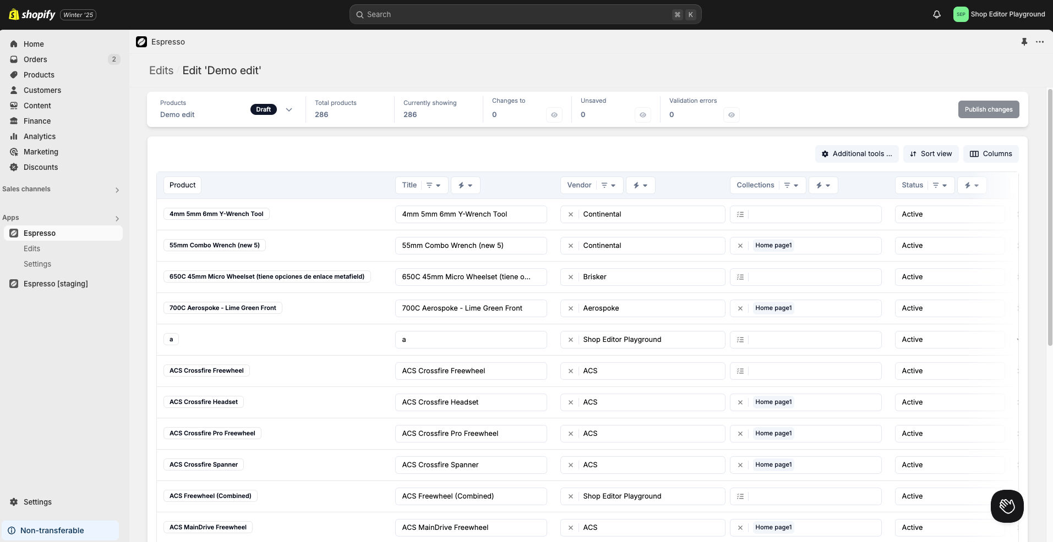Click the lightning bolt bulk action for Title
This screenshot has width=1053, height=542.
tap(465, 185)
